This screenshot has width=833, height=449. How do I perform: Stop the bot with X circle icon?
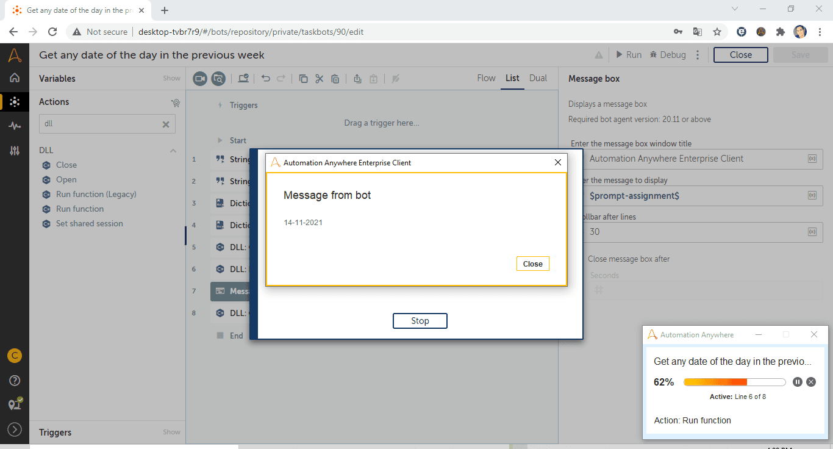811,382
